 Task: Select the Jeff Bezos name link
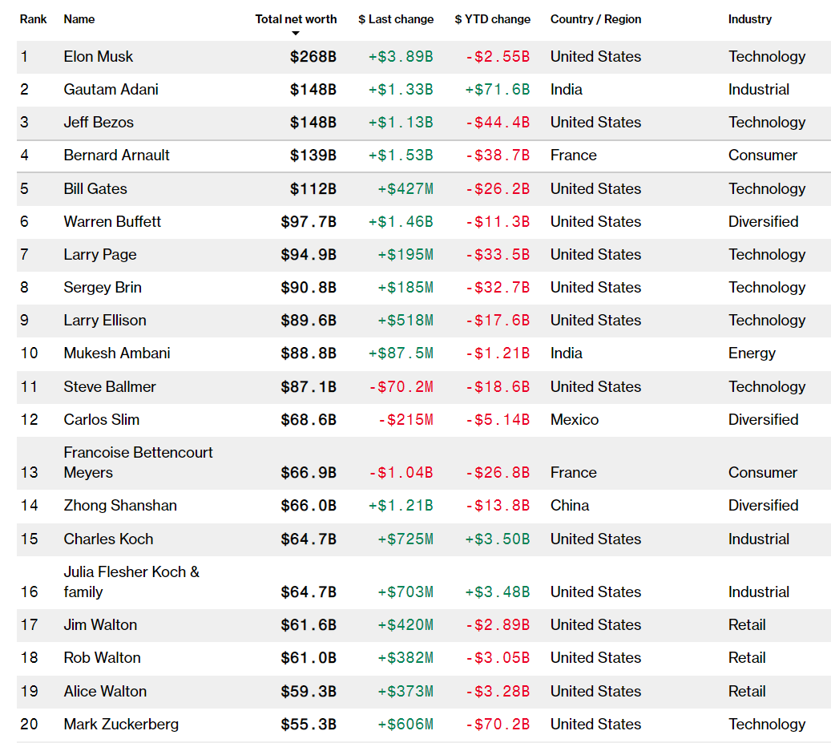point(99,123)
